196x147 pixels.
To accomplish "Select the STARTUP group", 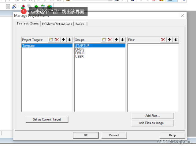I will click(100, 46).
